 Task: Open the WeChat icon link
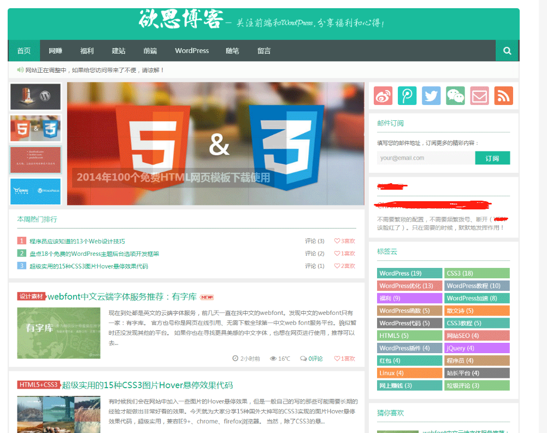pyautogui.click(x=455, y=96)
